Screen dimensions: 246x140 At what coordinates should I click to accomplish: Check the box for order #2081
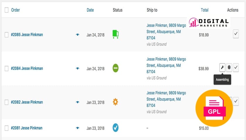tap(6, 128)
